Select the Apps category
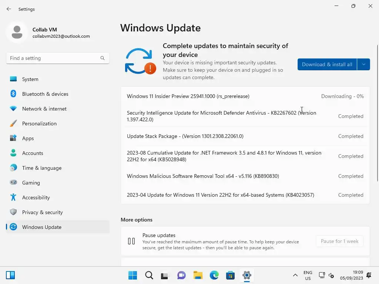 pyautogui.click(x=57, y=138)
